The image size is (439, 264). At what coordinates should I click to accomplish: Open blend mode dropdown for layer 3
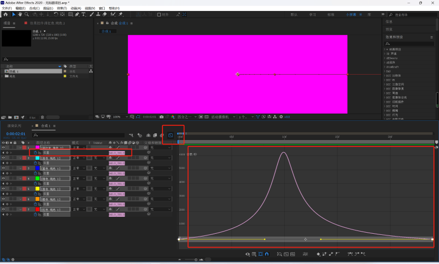coord(78,168)
